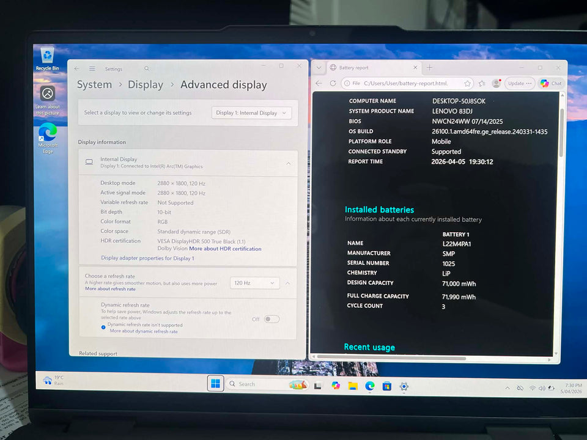587x440 pixels.
Task: Click the BIOS value NWCN24WW 07/14/2025
Action: point(467,121)
